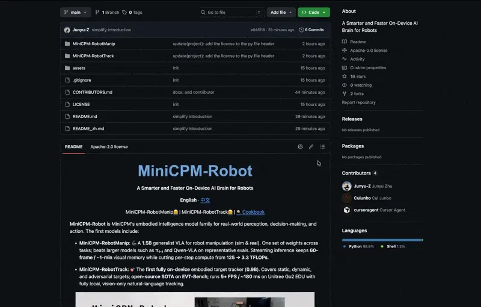The width and height of the screenshot is (481, 307).
Task: Open the latest commit message 'simplify introduction'
Action: tap(111, 29)
